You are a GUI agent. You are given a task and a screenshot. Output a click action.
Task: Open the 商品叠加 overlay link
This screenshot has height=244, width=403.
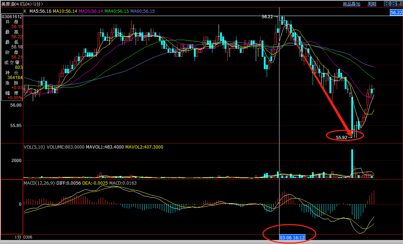pyautogui.click(x=351, y=4)
